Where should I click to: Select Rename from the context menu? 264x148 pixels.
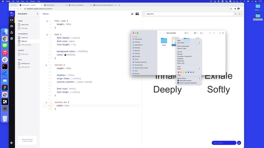tap(180, 54)
